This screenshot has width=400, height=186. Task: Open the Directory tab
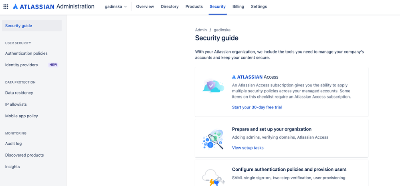[x=170, y=7]
